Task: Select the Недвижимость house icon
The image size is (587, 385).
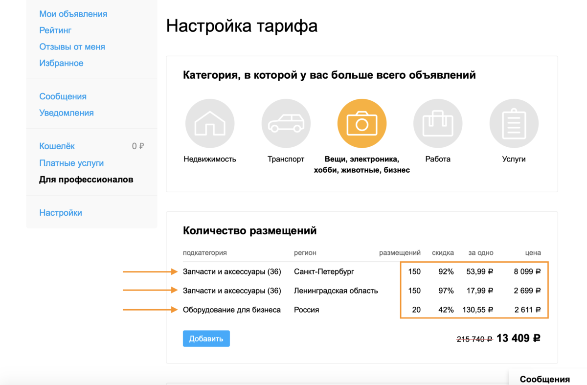Action: [x=209, y=123]
